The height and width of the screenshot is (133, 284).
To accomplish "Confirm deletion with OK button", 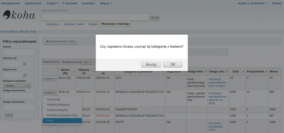I will pyautogui.click(x=173, y=64).
